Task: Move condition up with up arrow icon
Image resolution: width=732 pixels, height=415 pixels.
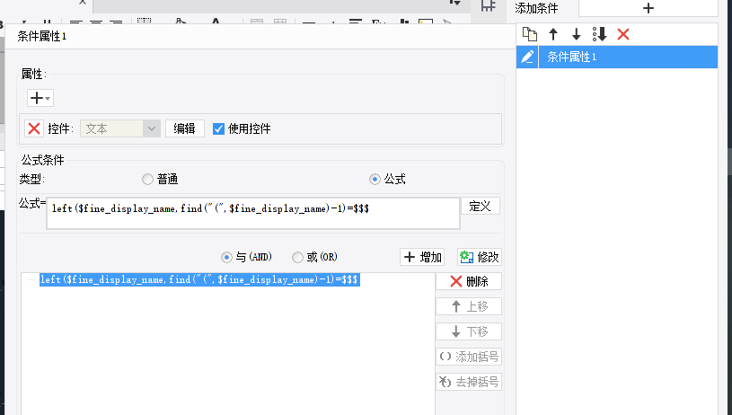Action: (553, 34)
